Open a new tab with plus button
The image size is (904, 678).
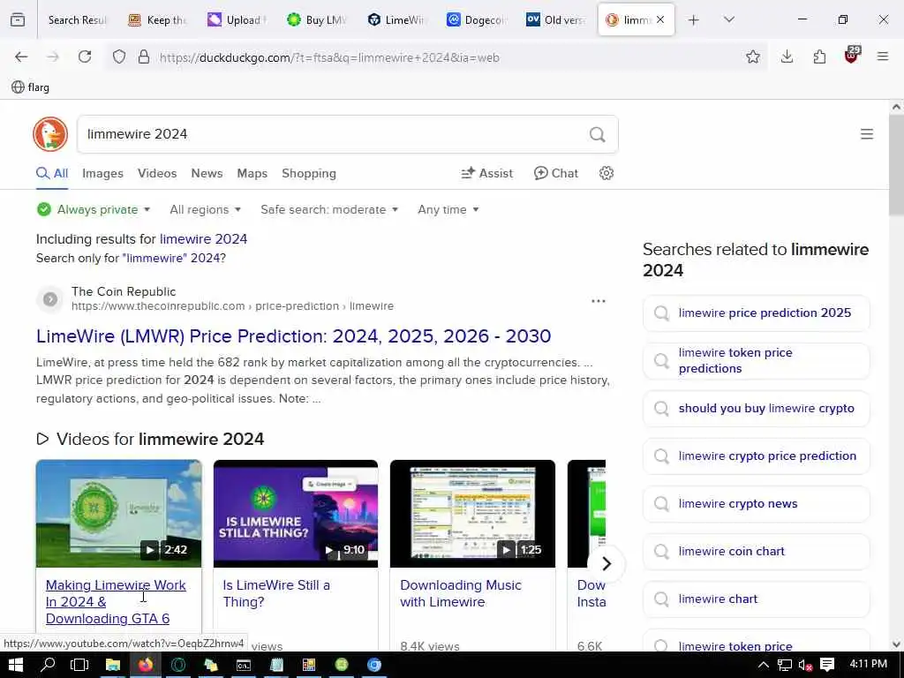tap(694, 20)
